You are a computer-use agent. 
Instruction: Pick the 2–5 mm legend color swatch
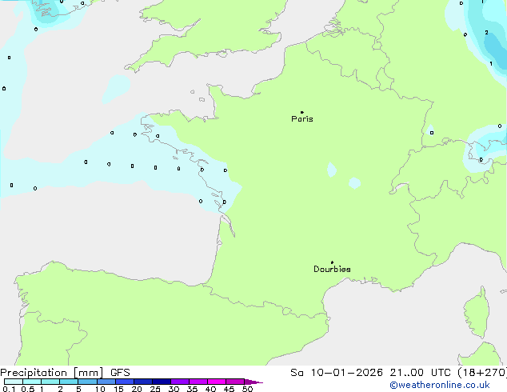coord(69,382)
